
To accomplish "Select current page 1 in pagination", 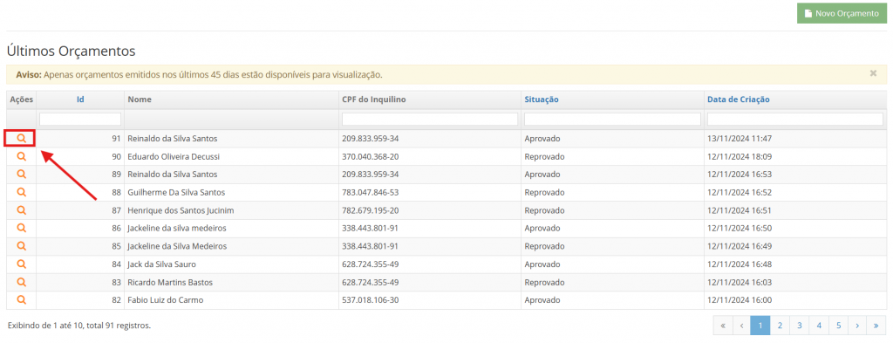I will [760, 326].
